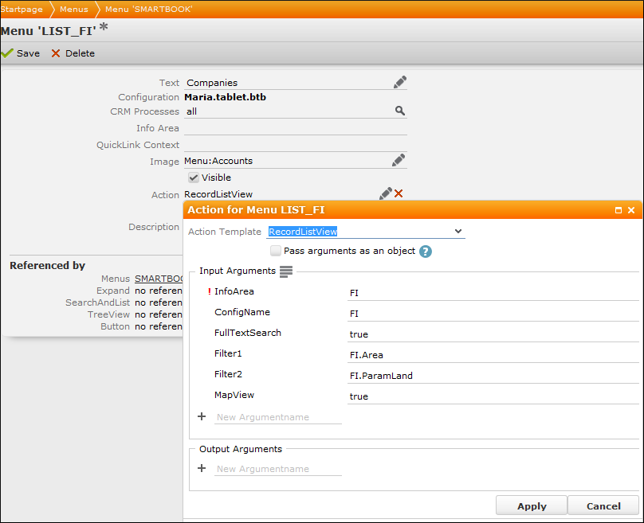Add new input argument with plus icon
Screen dimensions: 644x523
202,416
